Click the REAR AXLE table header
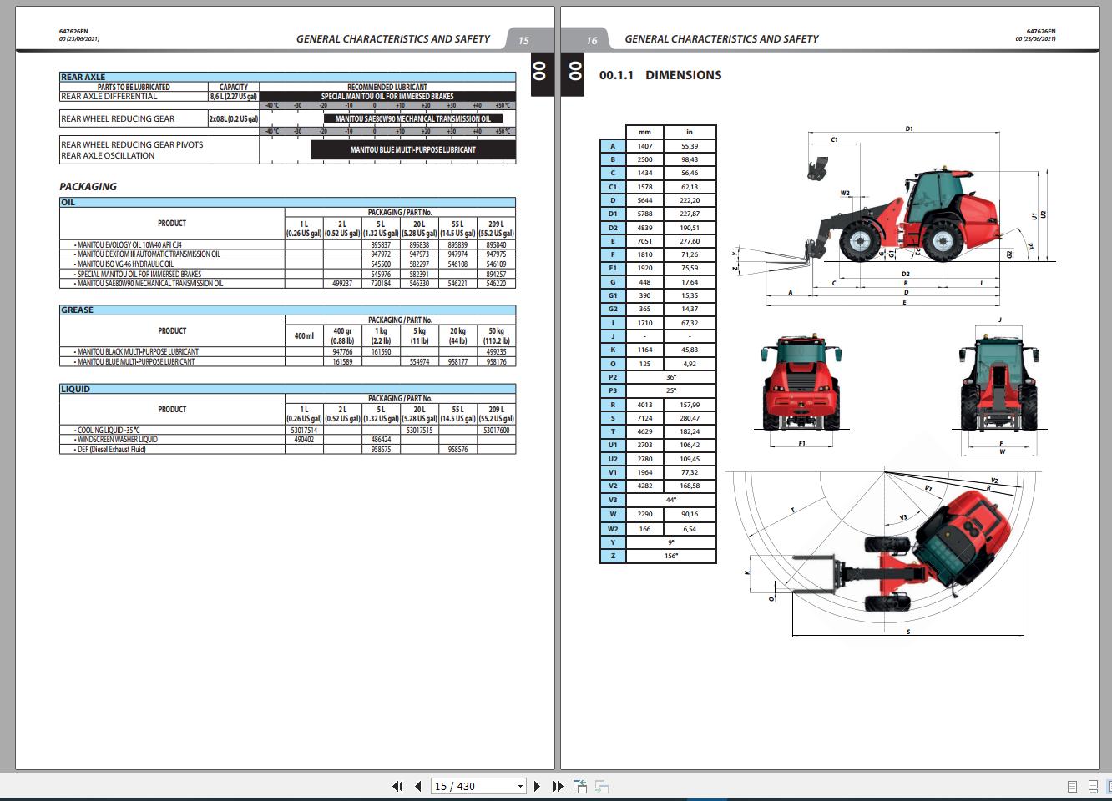Viewport: 1112px width, 801px height. coord(287,77)
